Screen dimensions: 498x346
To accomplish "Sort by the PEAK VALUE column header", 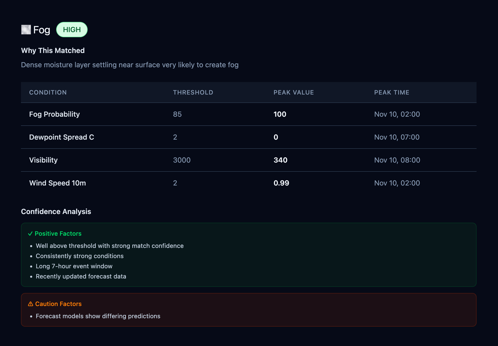I will [293, 92].
